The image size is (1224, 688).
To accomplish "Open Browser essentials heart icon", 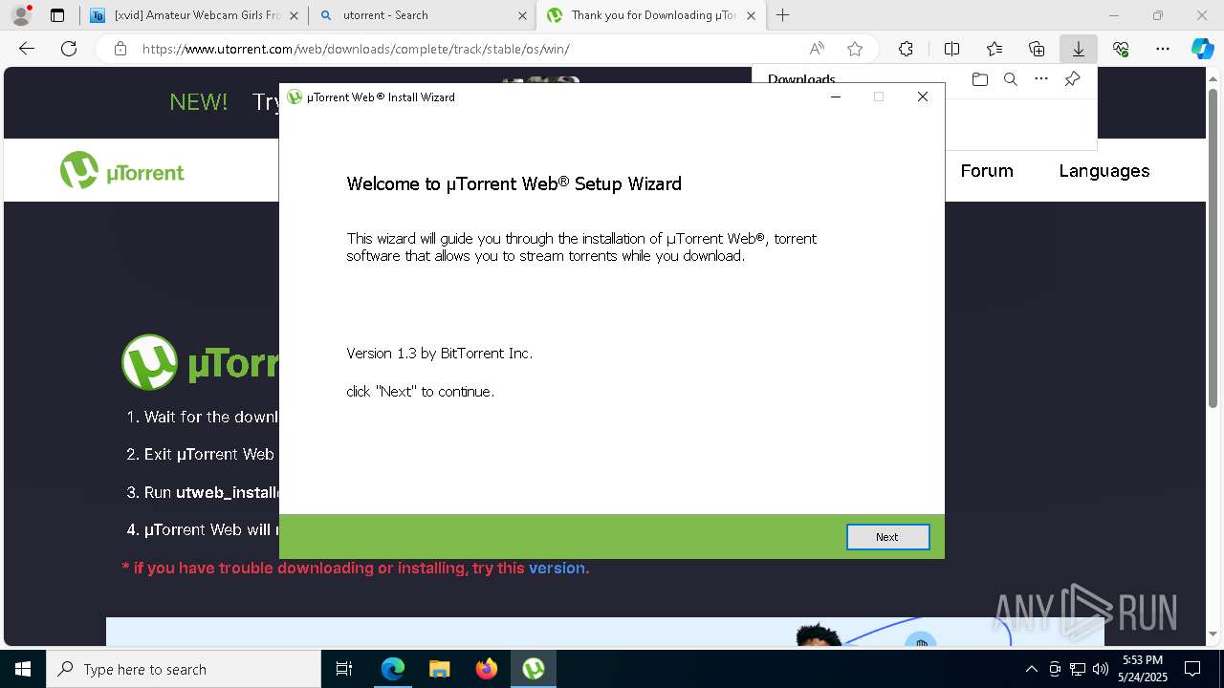I will click(x=1121, y=49).
